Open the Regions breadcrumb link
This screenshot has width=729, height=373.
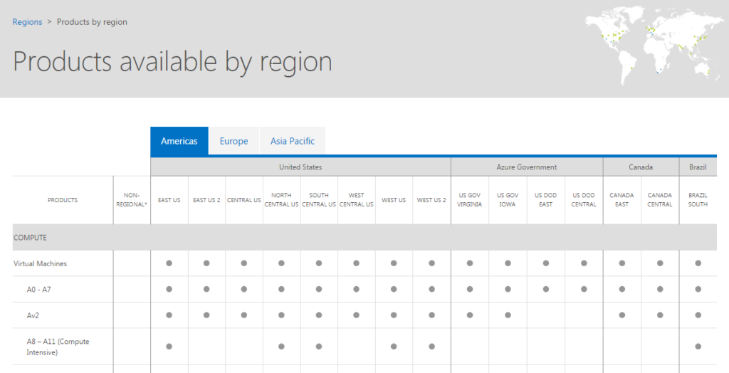coord(27,22)
